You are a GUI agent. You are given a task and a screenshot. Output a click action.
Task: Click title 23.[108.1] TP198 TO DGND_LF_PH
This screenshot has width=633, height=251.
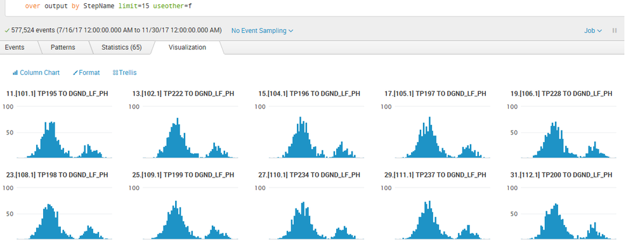click(x=57, y=175)
